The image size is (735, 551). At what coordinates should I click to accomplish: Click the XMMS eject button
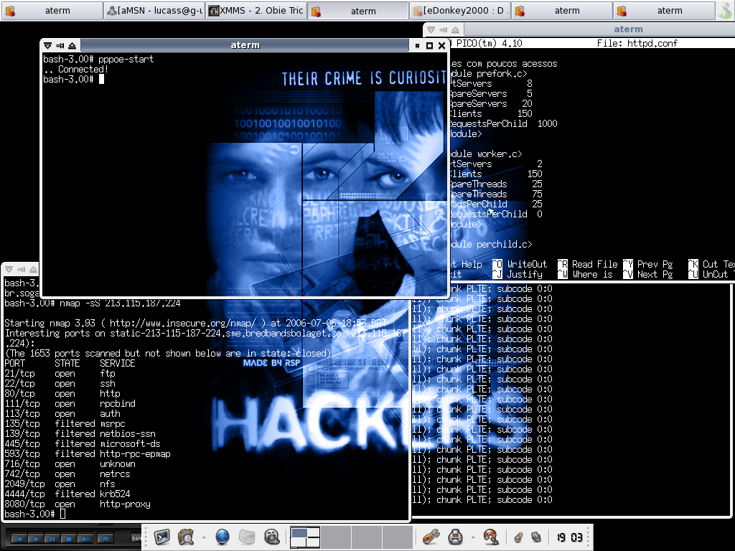point(106,539)
